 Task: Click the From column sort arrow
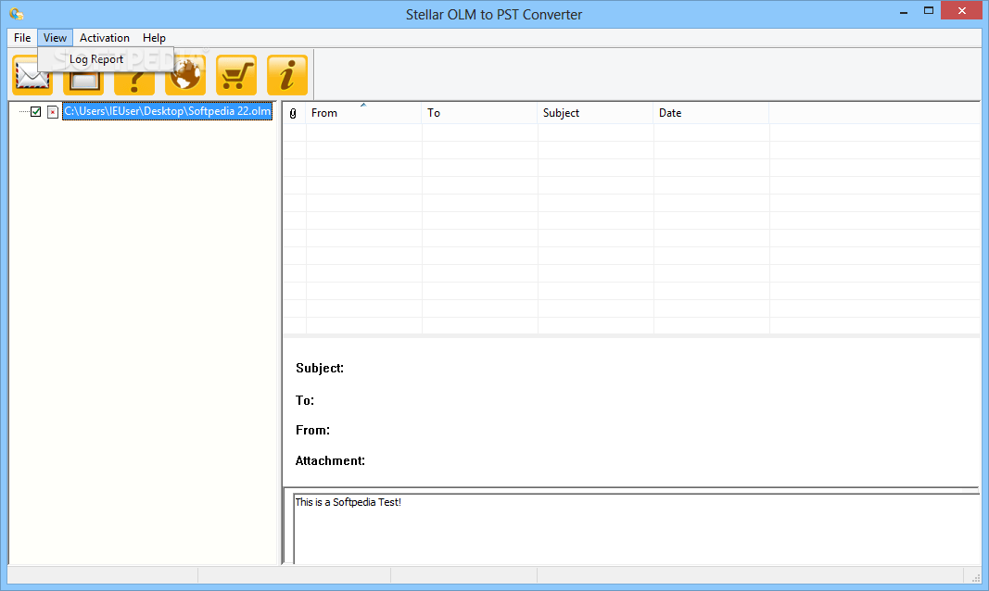pyautogui.click(x=363, y=106)
